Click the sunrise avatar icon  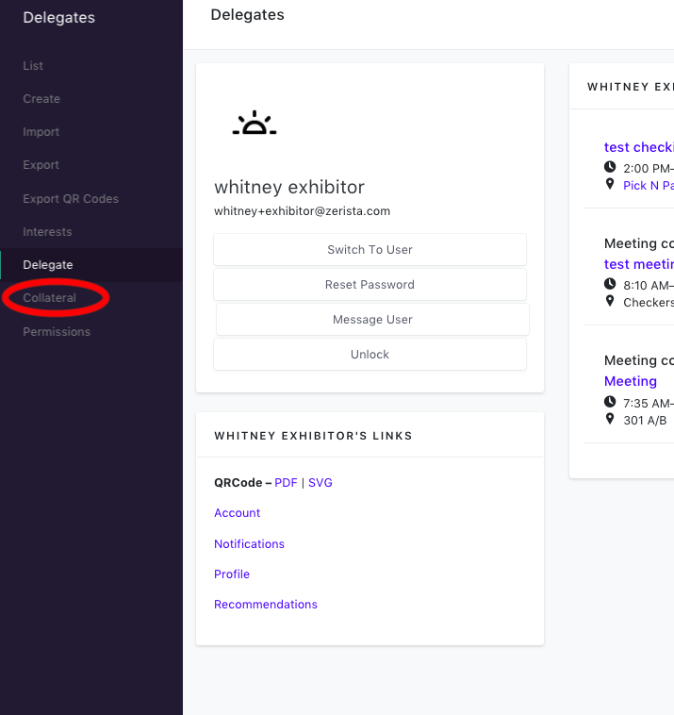[x=255, y=124]
